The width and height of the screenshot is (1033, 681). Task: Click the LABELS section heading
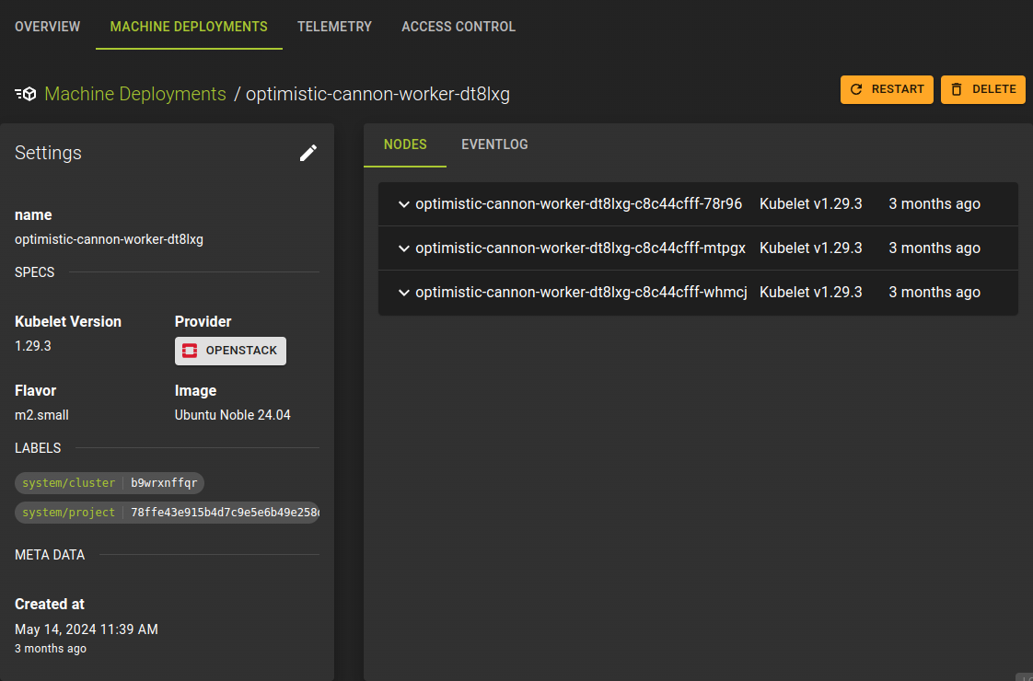tap(38, 448)
